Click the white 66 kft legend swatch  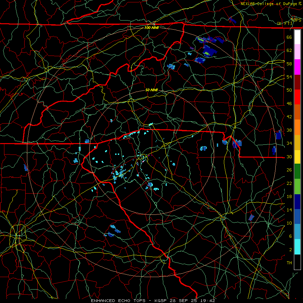click(297, 37)
